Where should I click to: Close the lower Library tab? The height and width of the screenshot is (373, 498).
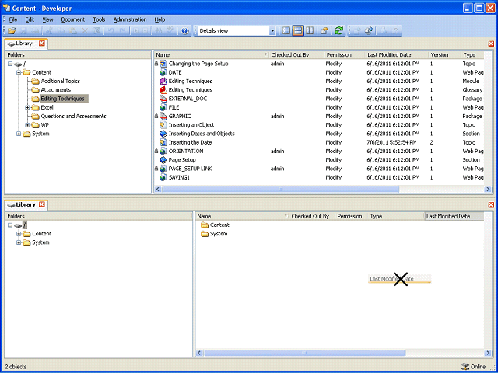point(41,204)
